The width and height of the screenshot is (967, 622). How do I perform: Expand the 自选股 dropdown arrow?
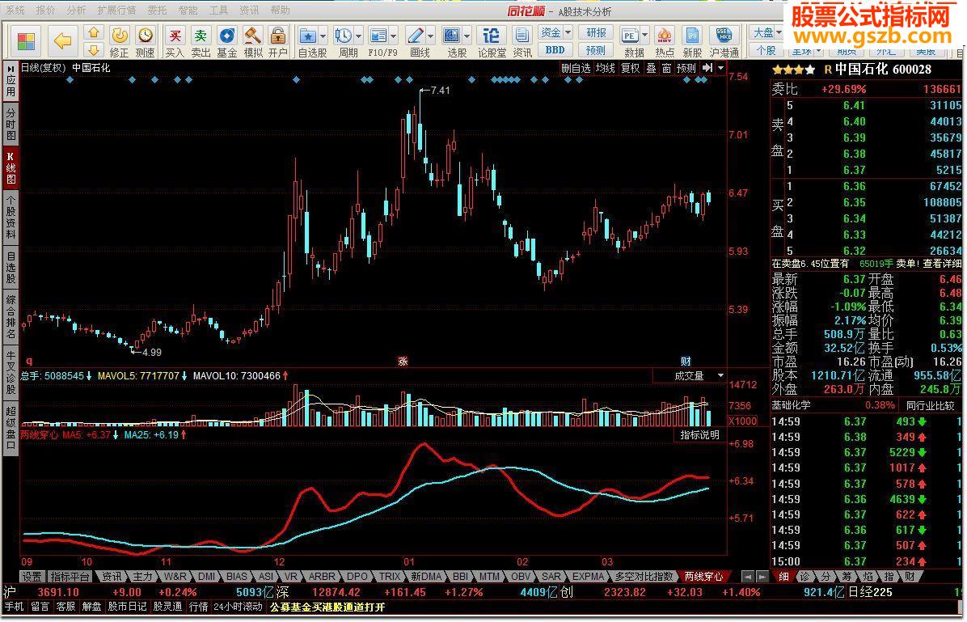click(x=323, y=36)
